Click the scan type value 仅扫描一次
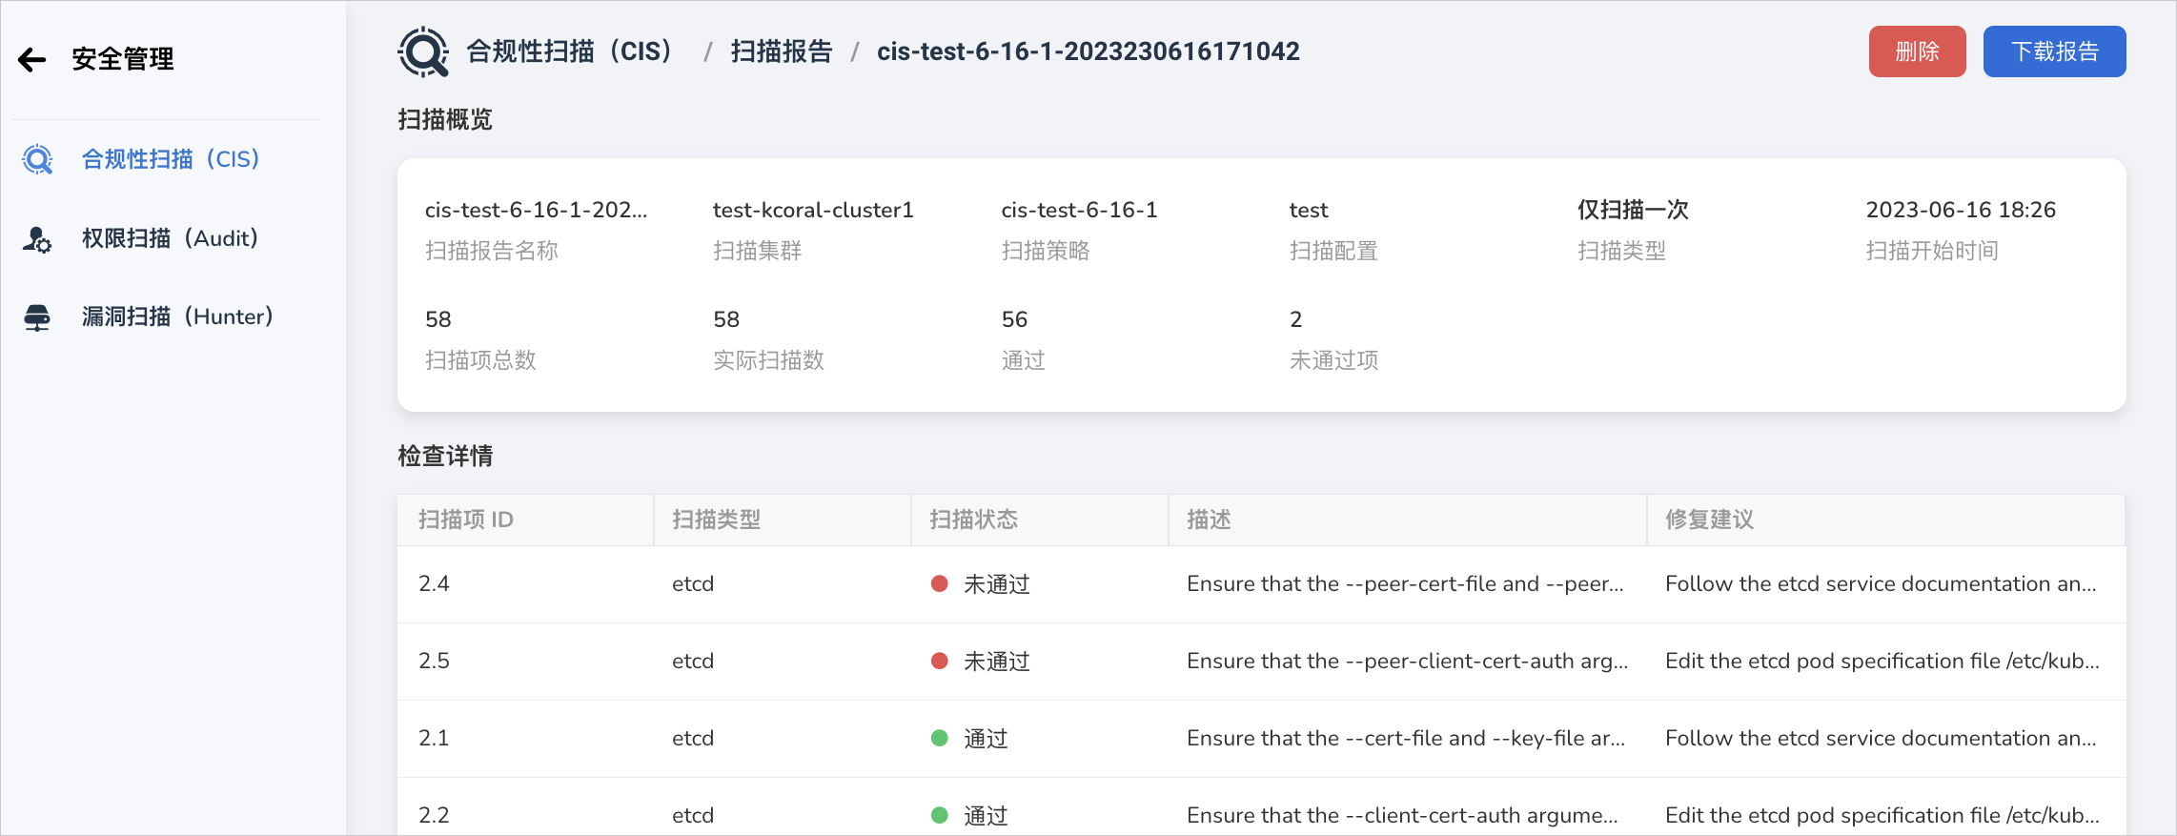This screenshot has width=2177, height=836. [1633, 210]
